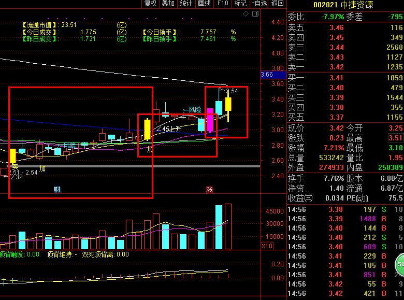Click the 流通市值 23.51 readout
This screenshot has height=300, width=404.
pos(50,25)
